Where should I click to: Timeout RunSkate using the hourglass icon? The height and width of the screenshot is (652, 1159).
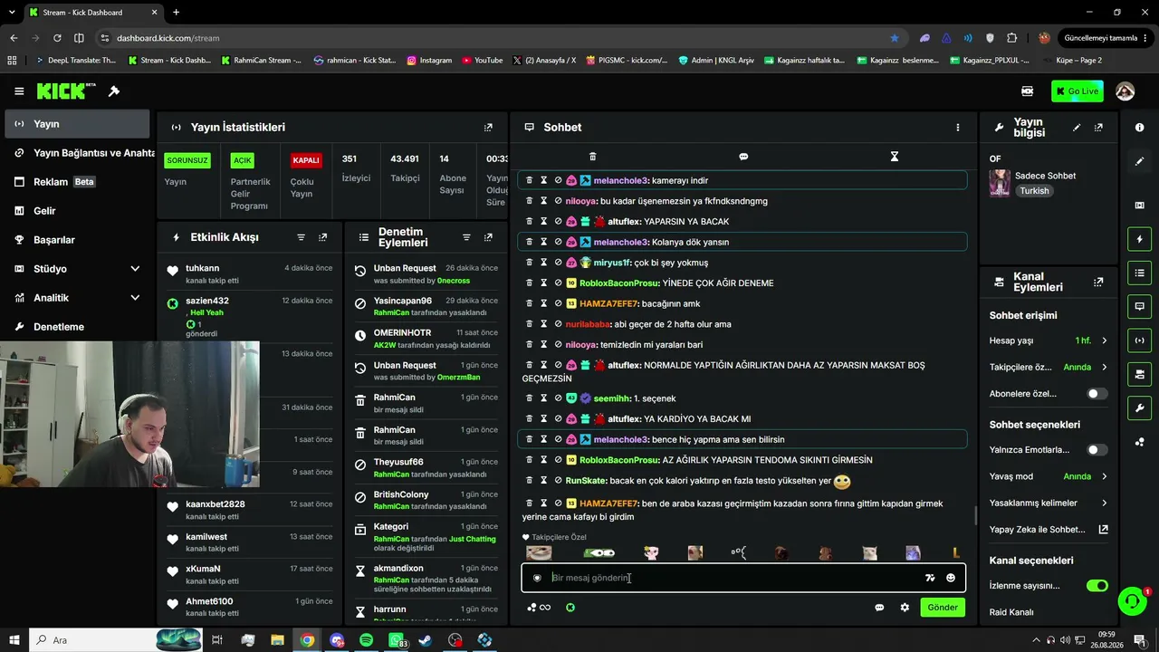click(543, 481)
